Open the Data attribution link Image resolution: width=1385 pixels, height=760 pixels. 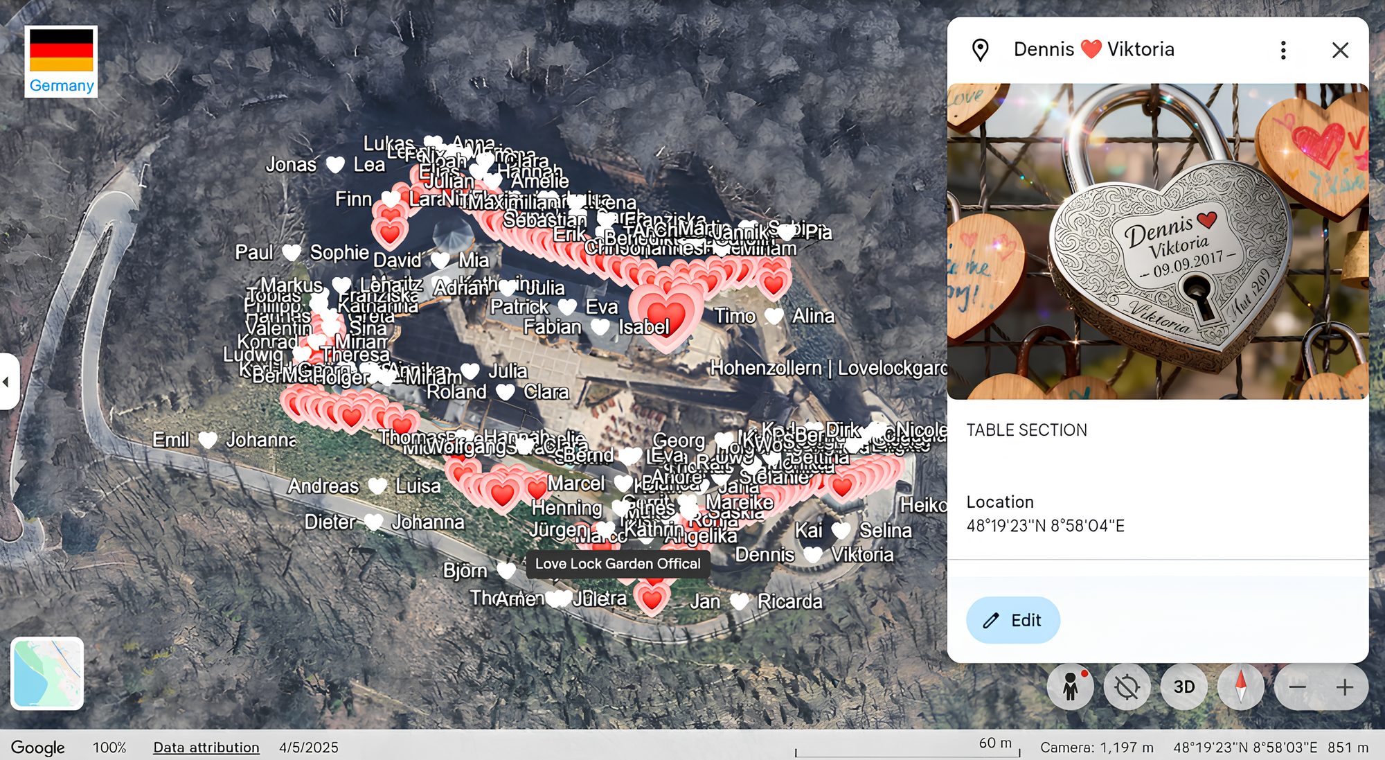click(206, 748)
